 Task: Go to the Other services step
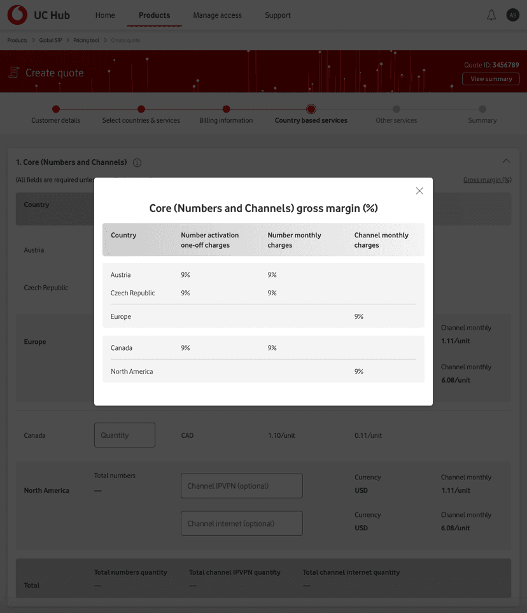[x=396, y=115]
